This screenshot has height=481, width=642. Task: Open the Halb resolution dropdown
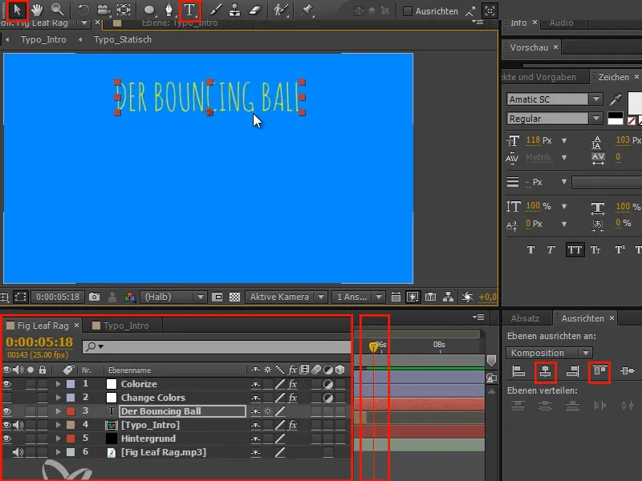point(173,297)
